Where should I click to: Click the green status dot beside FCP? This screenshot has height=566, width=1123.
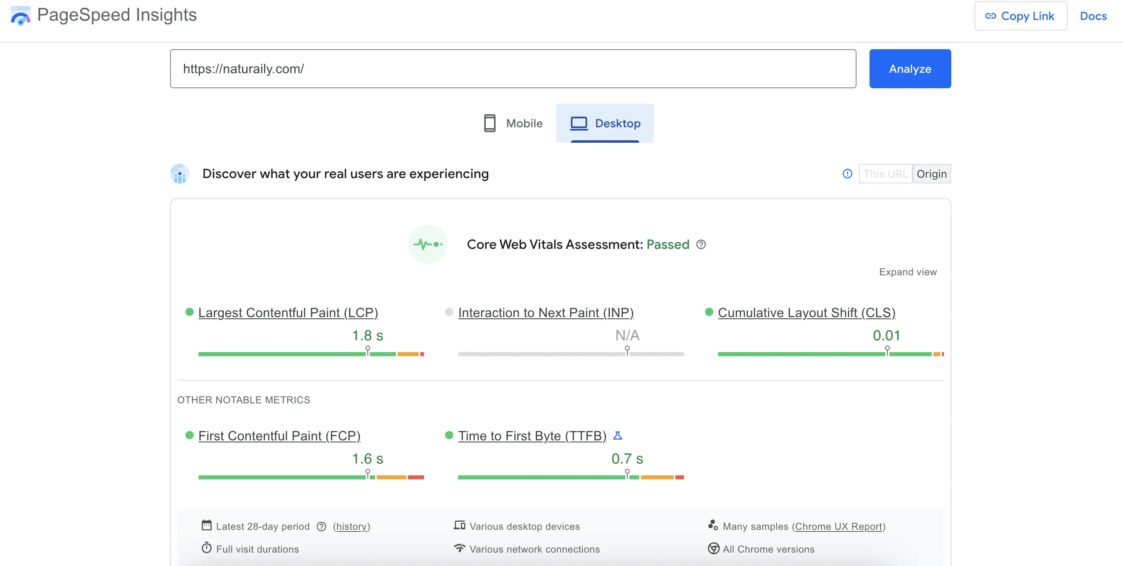pyautogui.click(x=189, y=435)
